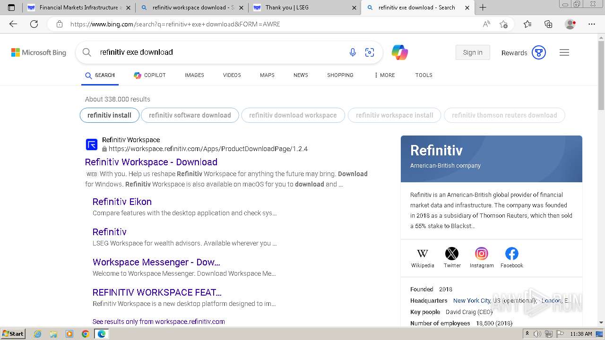The height and width of the screenshot is (340, 605).
Task: Choose refinitiv download workspace suggestion chip
Action: coord(293,115)
